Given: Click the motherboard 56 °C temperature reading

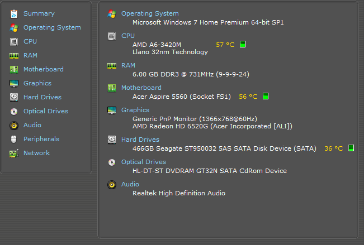Looking at the screenshot, I should click(x=248, y=97).
